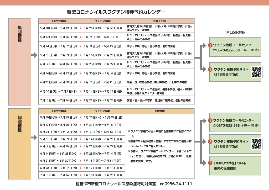Select date cell 5月25日(火)～5月30日(日)

coord(103,117)
